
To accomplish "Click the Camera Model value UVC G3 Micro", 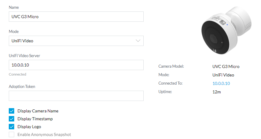I will pos(226,66).
